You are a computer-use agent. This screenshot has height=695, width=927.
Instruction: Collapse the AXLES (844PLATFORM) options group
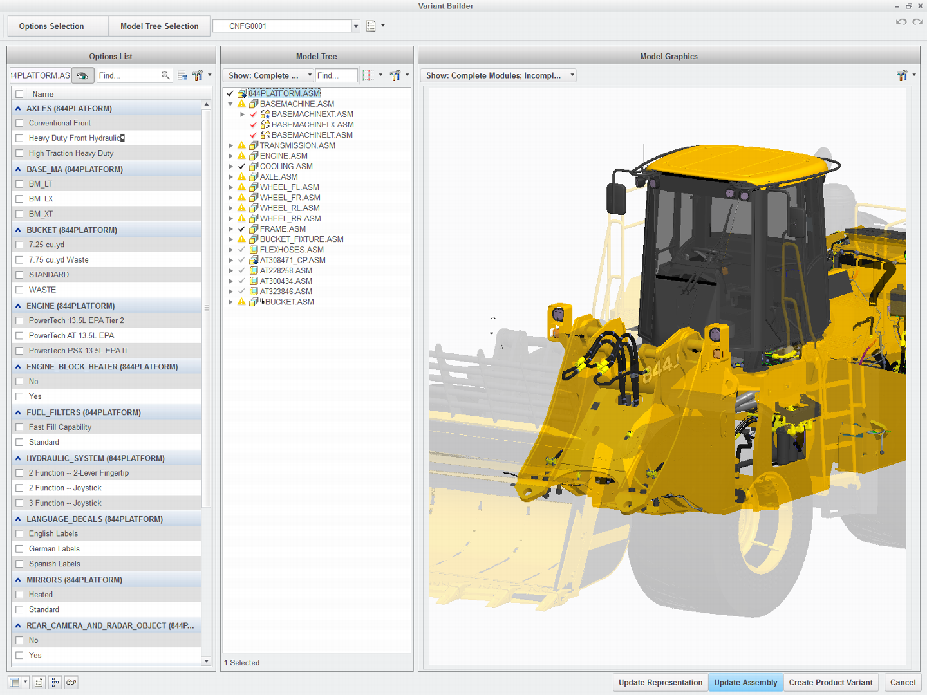pyautogui.click(x=17, y=108)
